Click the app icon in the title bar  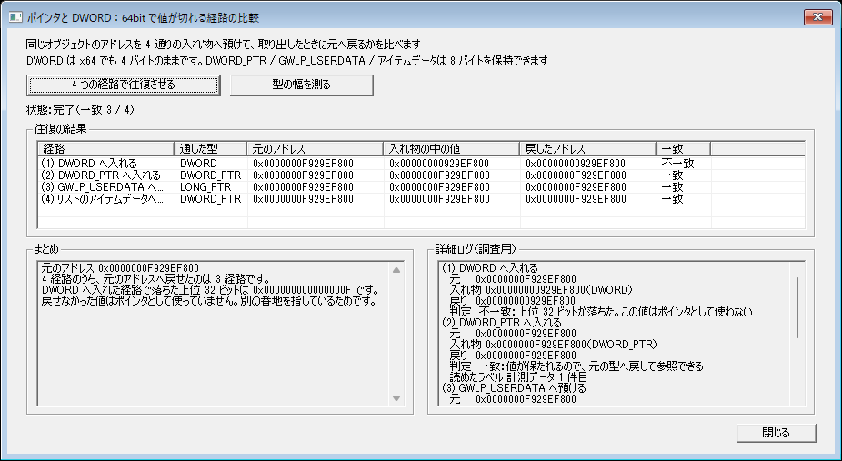[15, 17]
